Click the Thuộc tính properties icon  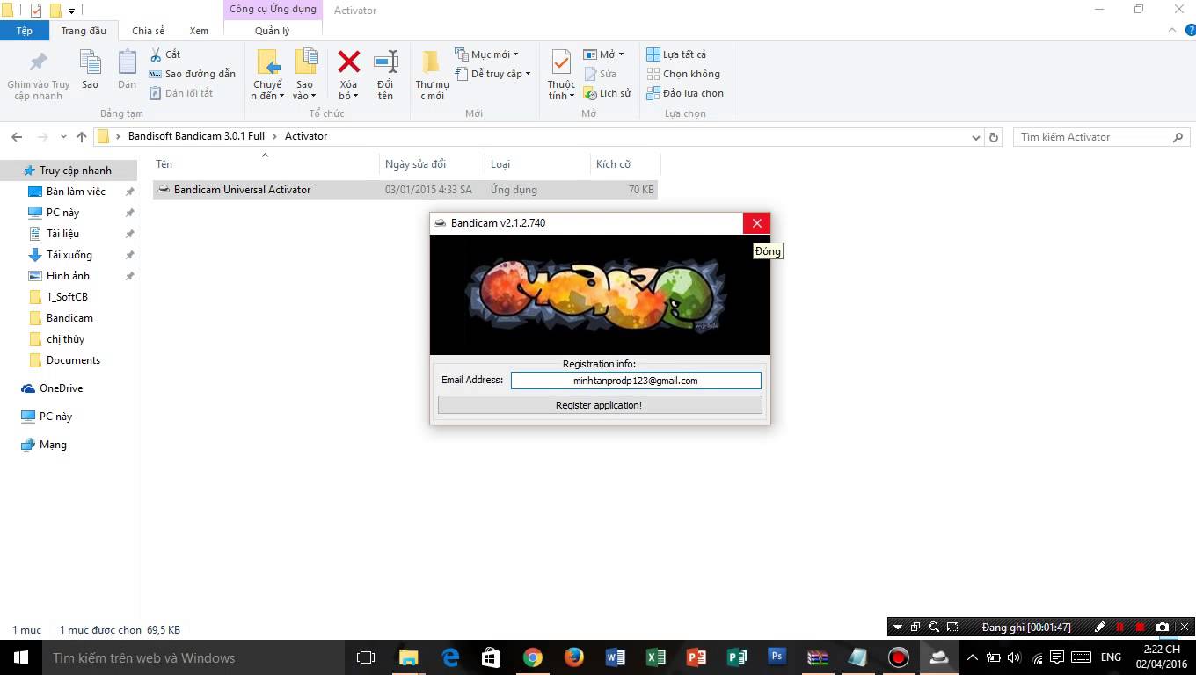[561, 62]
